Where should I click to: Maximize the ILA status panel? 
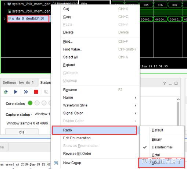pos(176,83)
